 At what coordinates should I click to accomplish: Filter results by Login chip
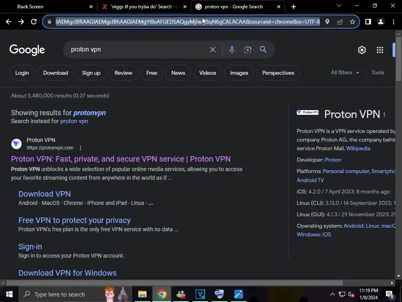pos(22,73)
